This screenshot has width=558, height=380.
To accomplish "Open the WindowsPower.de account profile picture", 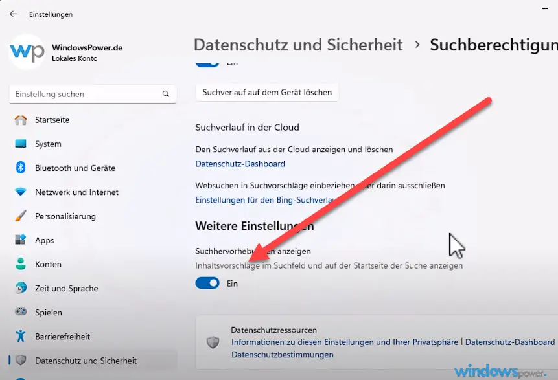I will (x=27, y=52).
